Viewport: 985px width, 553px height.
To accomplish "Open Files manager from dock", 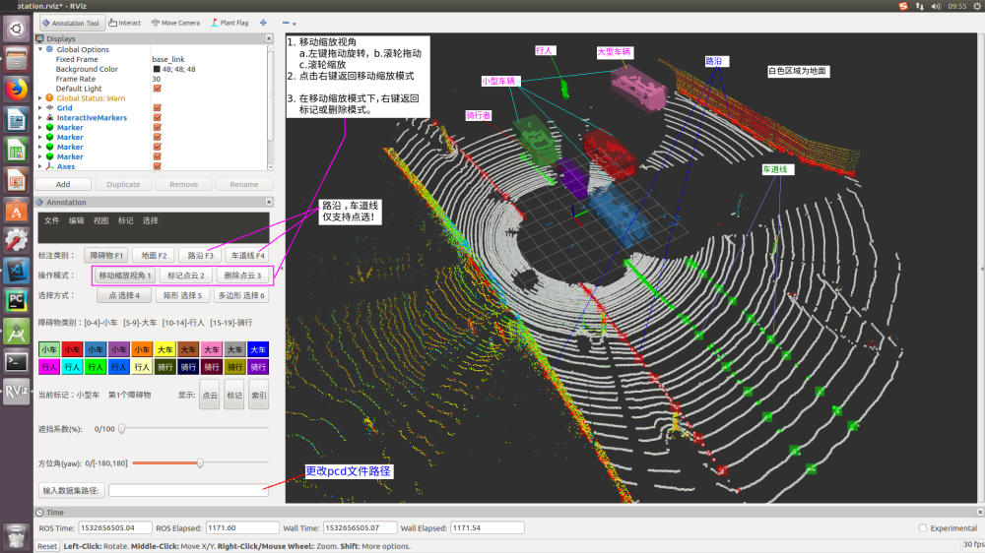I will [17, 59].
